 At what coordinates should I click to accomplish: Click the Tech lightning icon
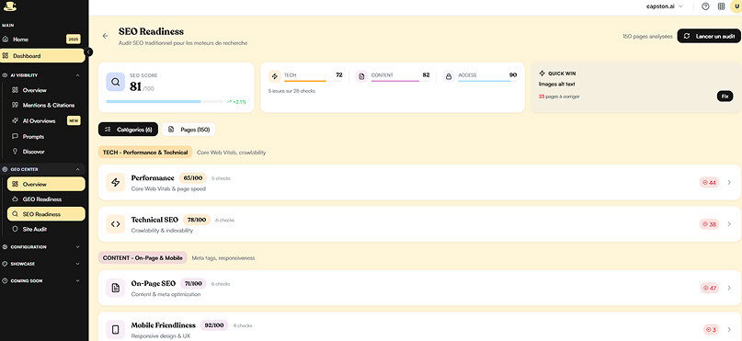275,76
